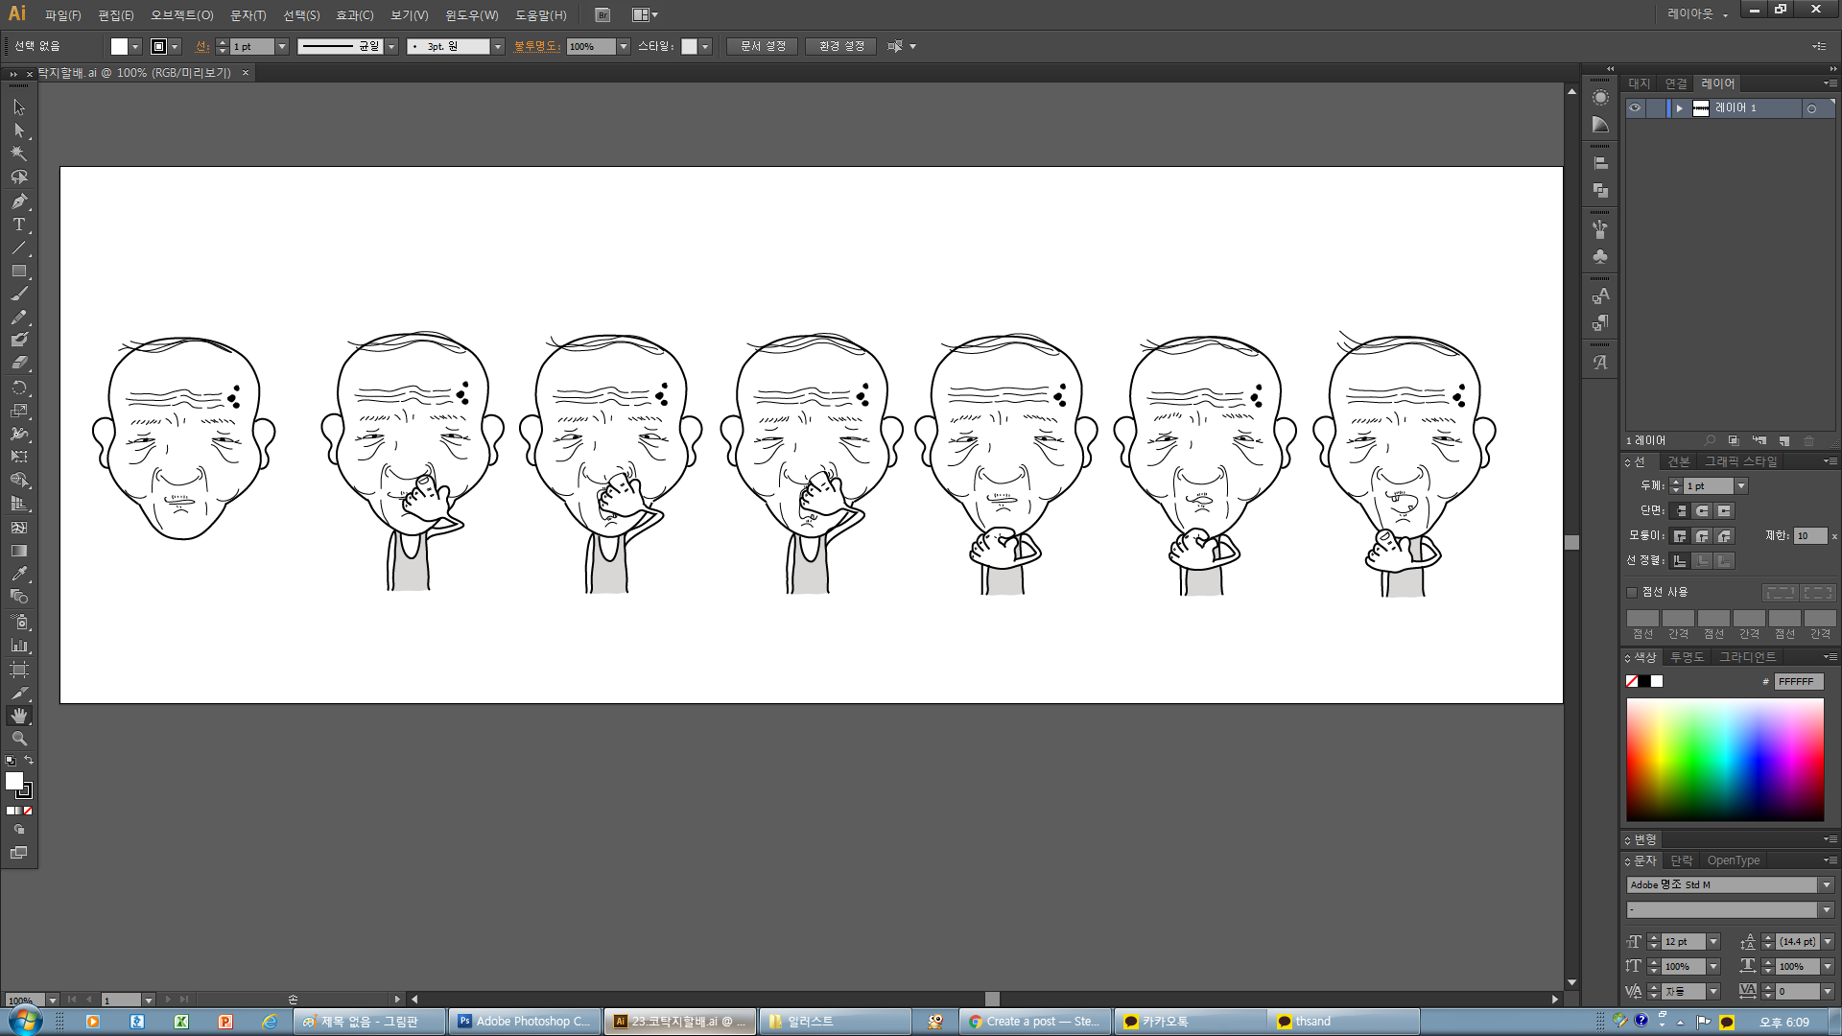Select the Type tool

(18, 224)
